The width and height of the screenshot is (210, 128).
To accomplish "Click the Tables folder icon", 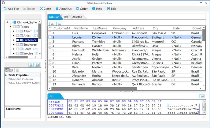I will [x=18, y=27].
